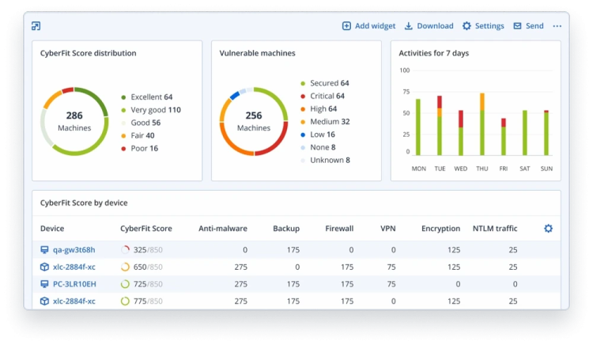Screen dimensions: 593x345
Task: Click the Add widget label
Action: coord(375,26)
